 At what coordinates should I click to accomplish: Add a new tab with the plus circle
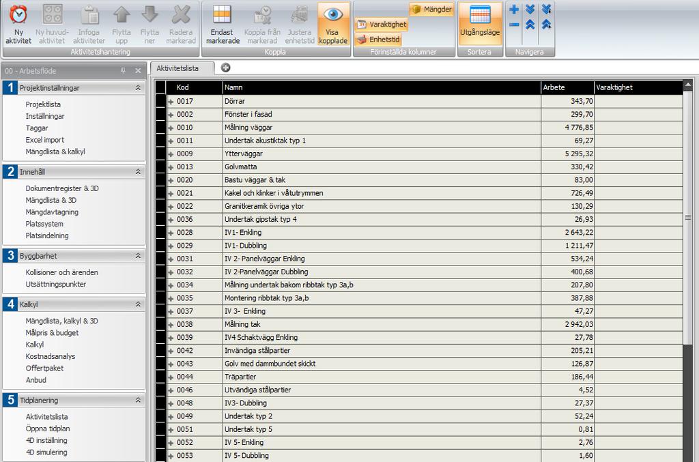coord(225,68)
